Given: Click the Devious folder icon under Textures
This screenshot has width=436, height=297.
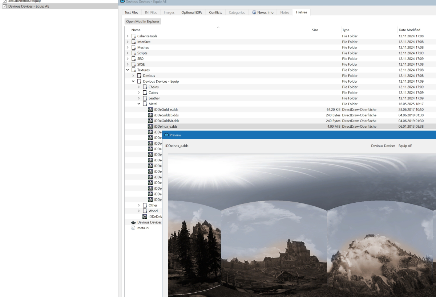Looking at the screenshot, I should tap(139, 76).
